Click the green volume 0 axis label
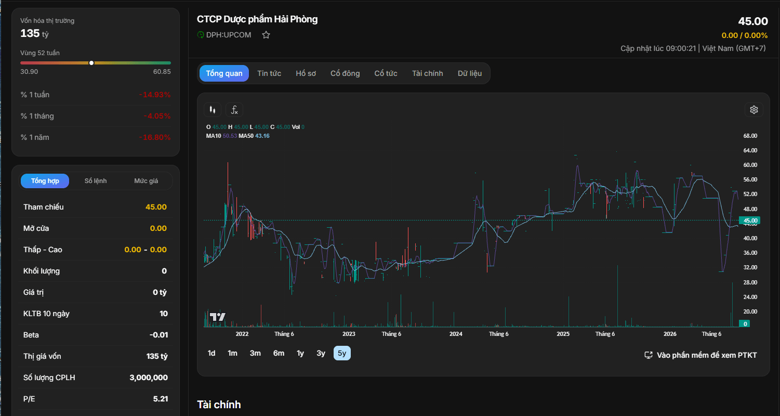Viewport: 780px width, 416px height. coord(746,323)
